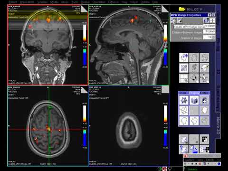This screenshot has width=228, height=171.
Task: Select the sphere with directional arrows tool
Action: click(204, 78)
